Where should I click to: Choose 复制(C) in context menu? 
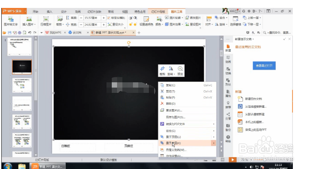coord(187,85)
